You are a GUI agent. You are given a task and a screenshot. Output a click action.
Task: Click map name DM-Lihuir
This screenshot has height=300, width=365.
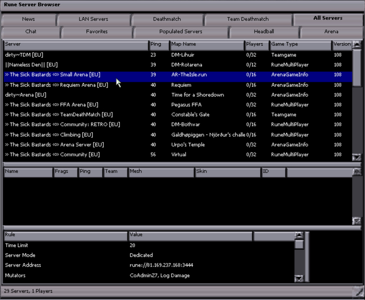pyautogui.click(x=182, y=55)
